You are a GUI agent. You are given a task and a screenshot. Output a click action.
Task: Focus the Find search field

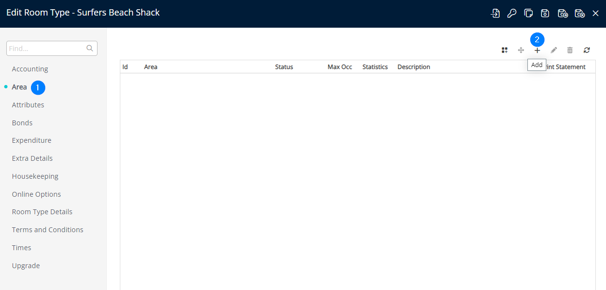46,49
